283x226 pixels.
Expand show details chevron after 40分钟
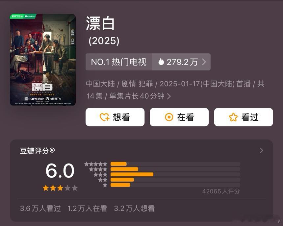[x=169, y=96]
